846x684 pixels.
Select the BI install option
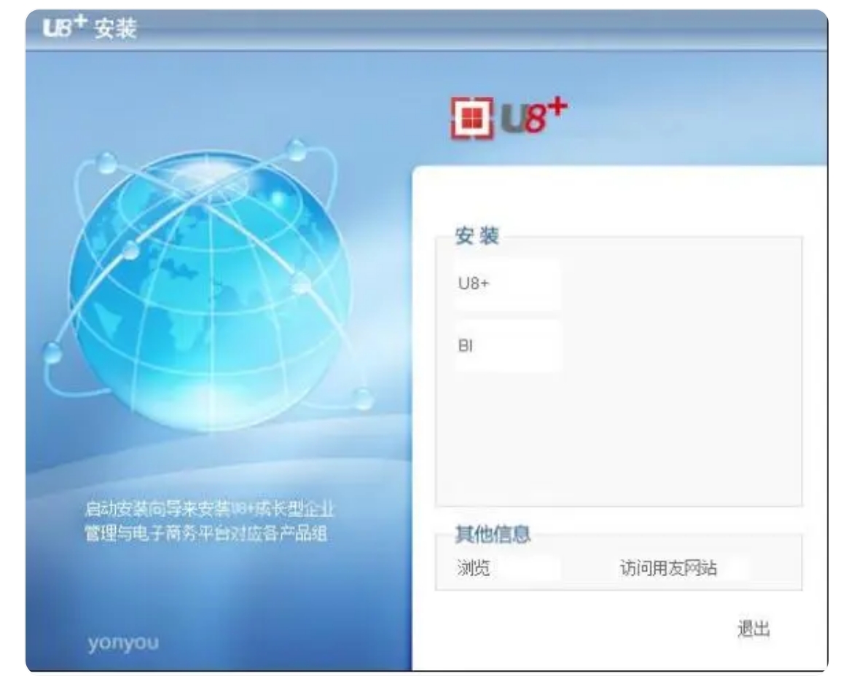[508, 346]
